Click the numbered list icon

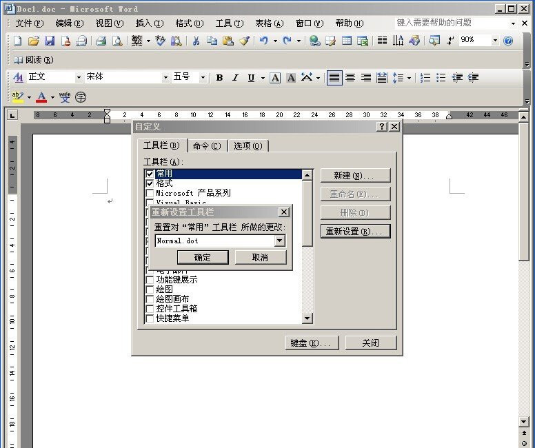425,78
